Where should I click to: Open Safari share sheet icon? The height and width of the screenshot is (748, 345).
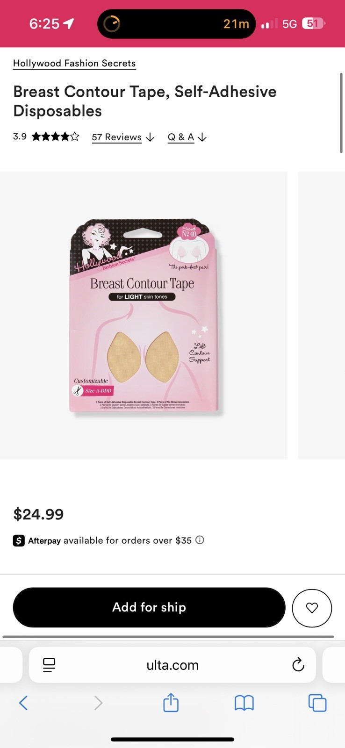pos(171,703)
